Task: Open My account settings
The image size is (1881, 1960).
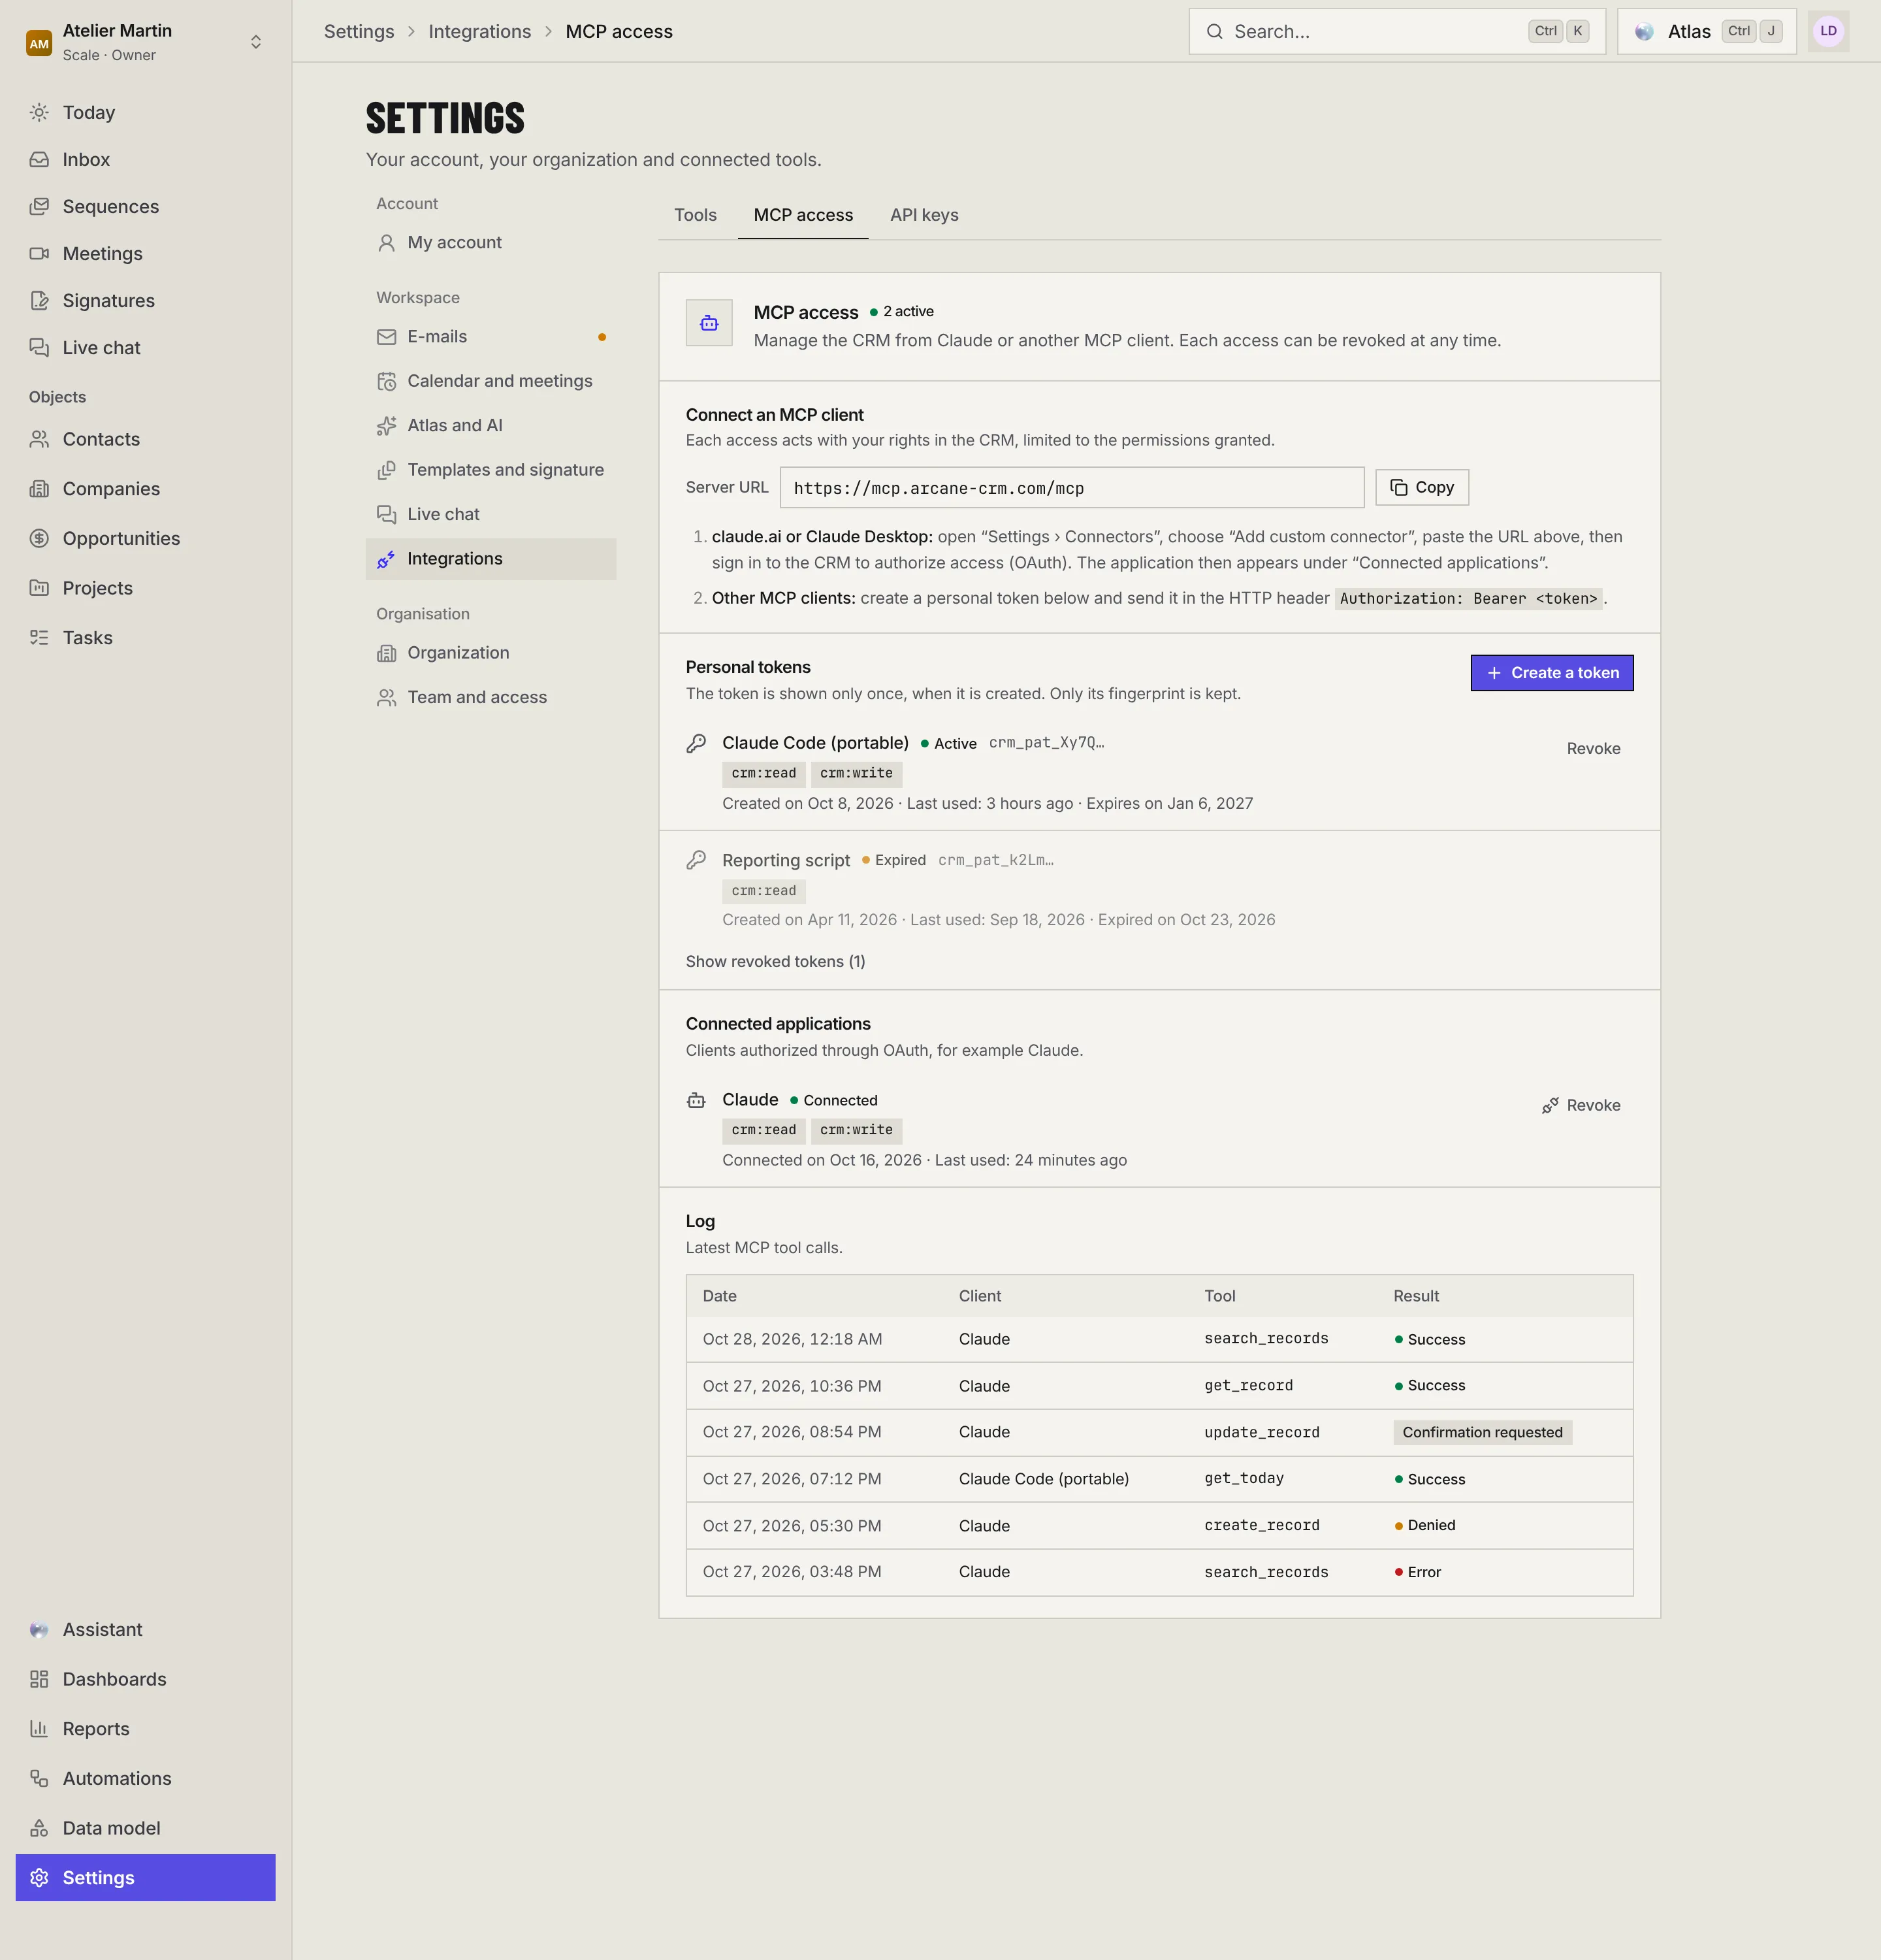Action: point(490,243)
